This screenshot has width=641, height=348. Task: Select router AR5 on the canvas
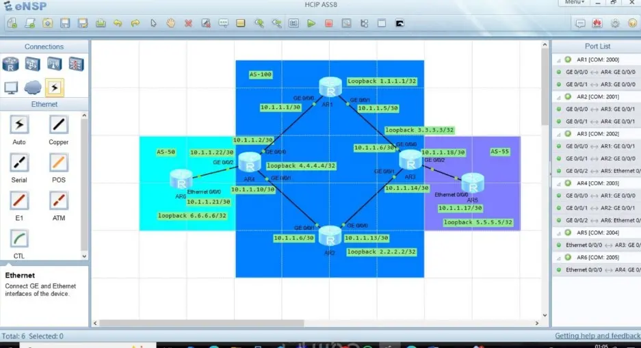tap(473, 183)
